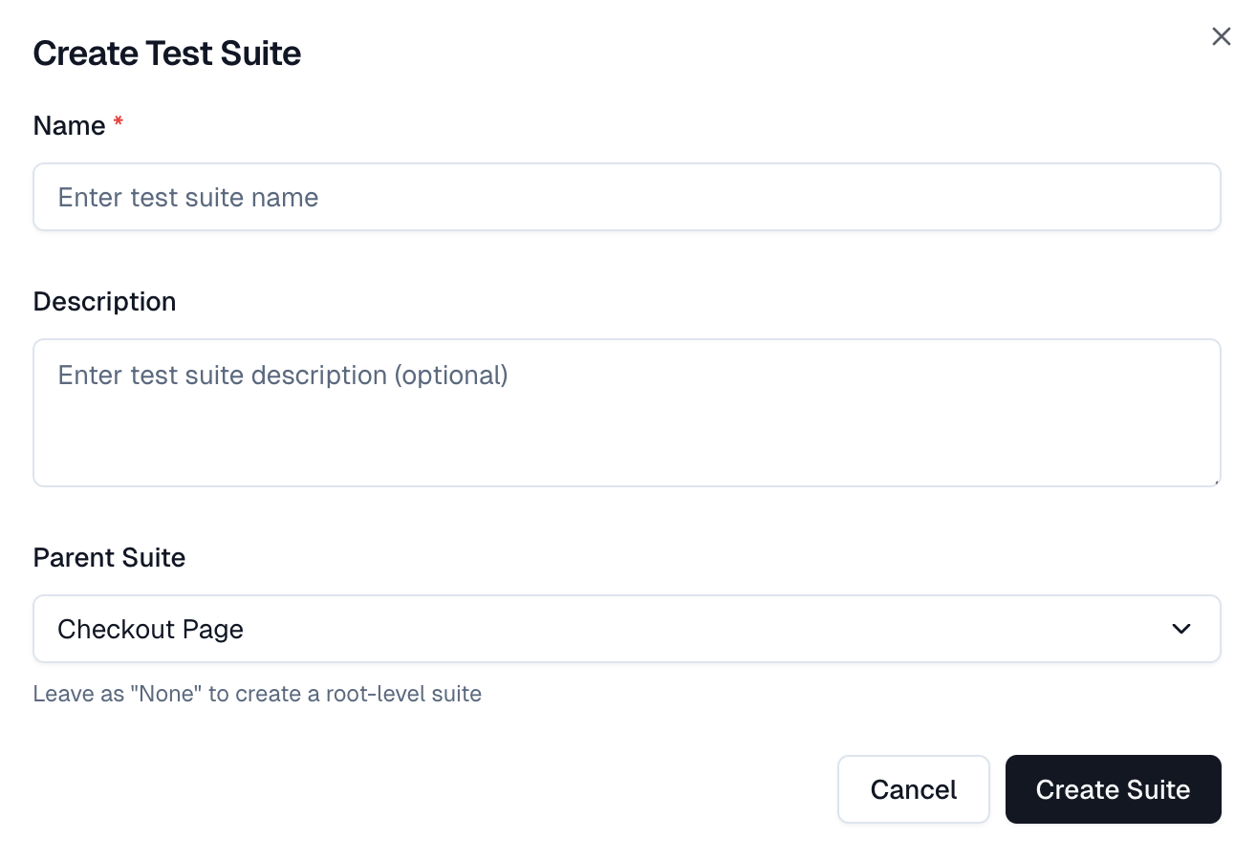Click into the test suite name field
Screen dimensions: 1256x860
[x=627, y=197]
